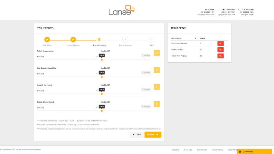The width and height of the screenshot is (274, 154).
Task: Open the Çerez & Kuruyemiş Seçiniz dropdown
Action: point(67,91)
